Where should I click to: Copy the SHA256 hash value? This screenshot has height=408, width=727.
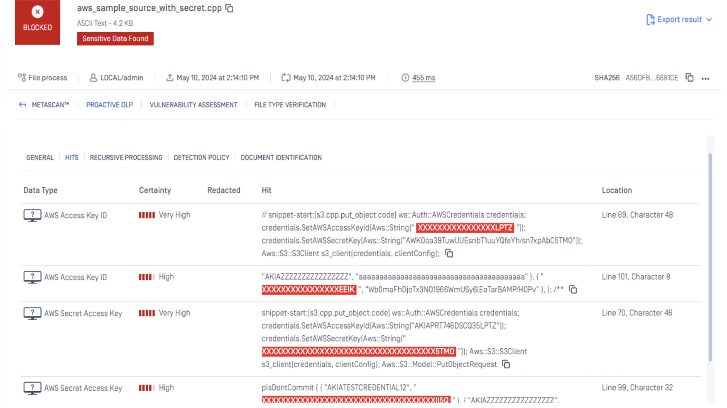689,78
